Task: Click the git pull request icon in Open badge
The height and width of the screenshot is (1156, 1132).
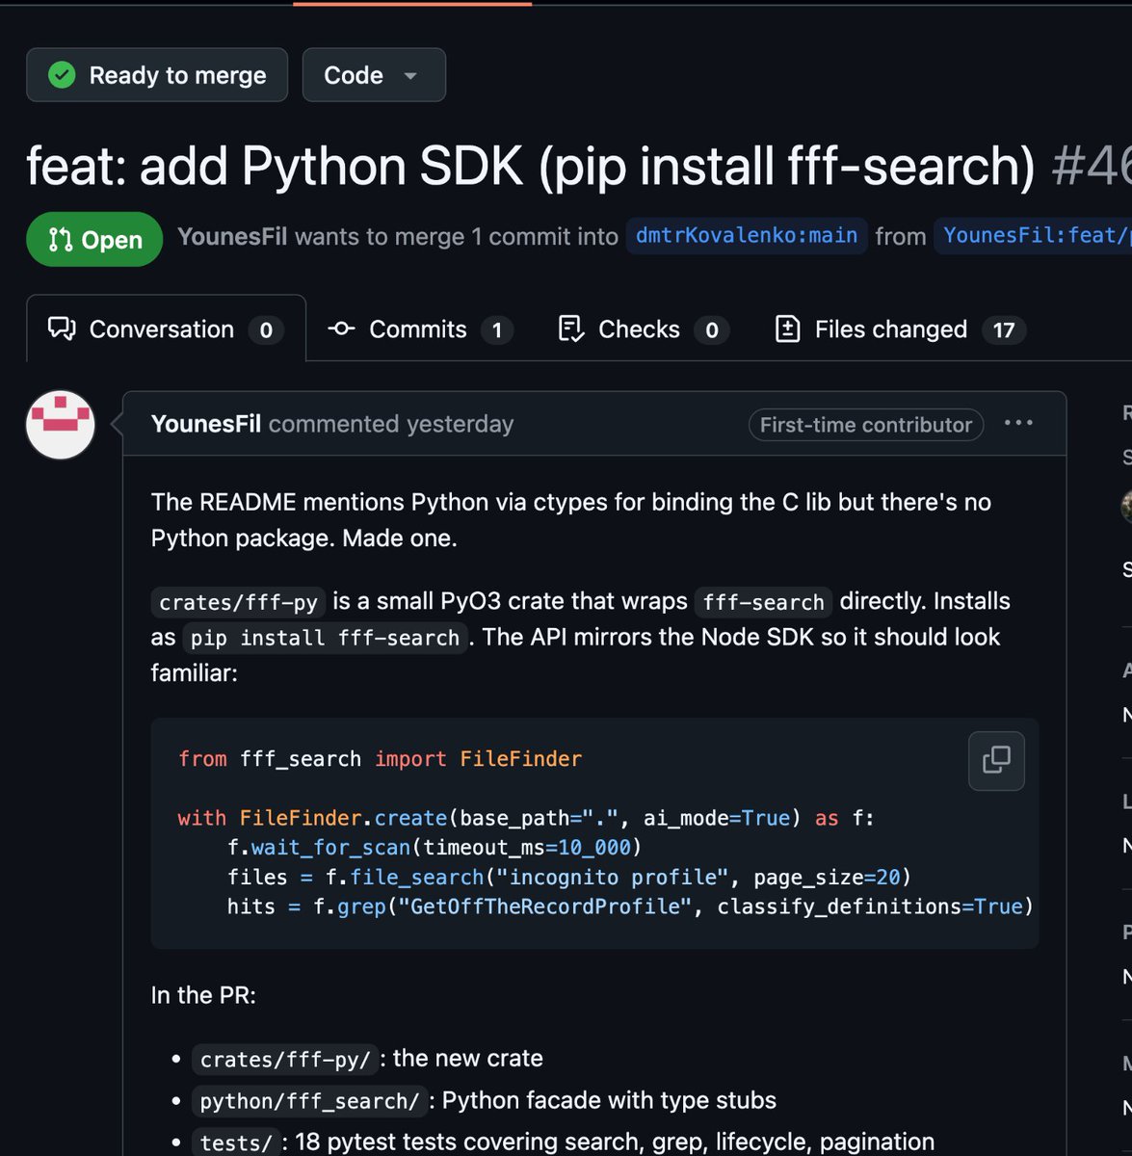Action: pyautogui.click(x=61, y=240)
